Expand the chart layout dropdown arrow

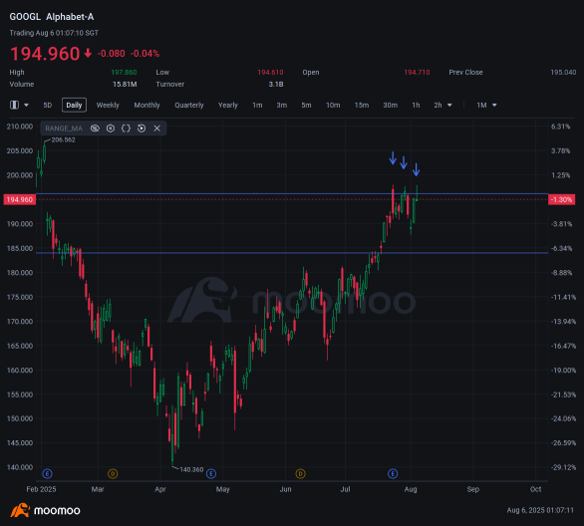pyautogui.click(x=27, y=106)
